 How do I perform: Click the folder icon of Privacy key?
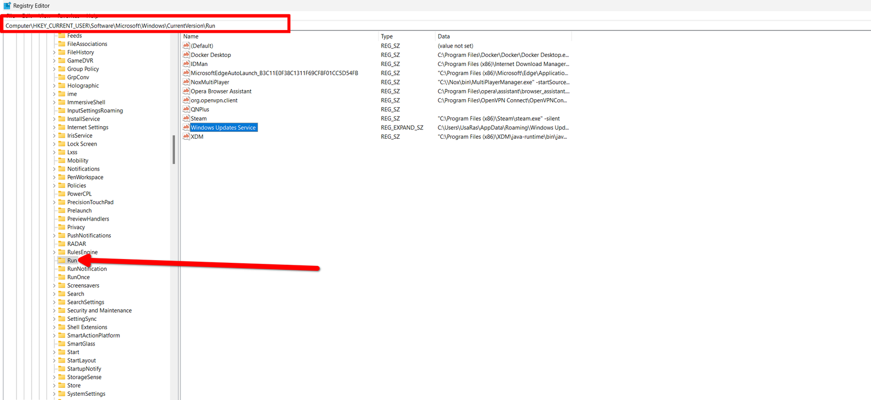pyautogui.click(x=62, y=227)
